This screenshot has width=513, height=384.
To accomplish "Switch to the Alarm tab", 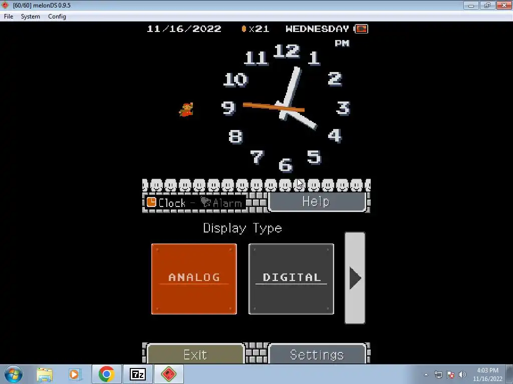I will click(221, 203).
